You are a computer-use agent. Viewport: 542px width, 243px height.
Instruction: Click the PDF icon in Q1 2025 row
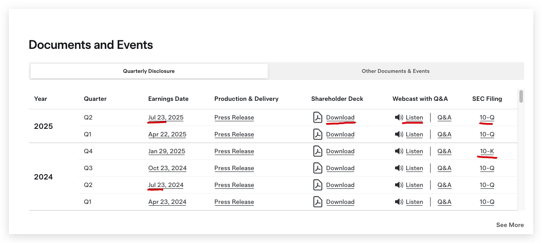pos(317,135)
